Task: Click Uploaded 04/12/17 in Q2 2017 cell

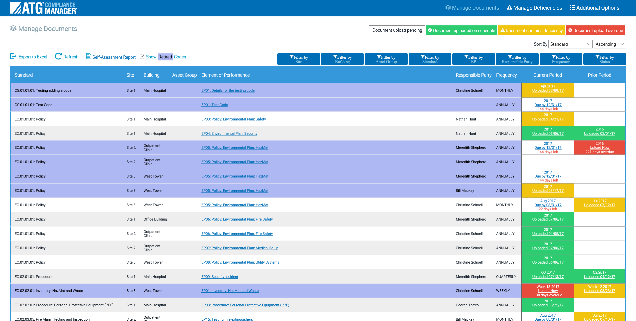Action: click(x=599, y=277)
